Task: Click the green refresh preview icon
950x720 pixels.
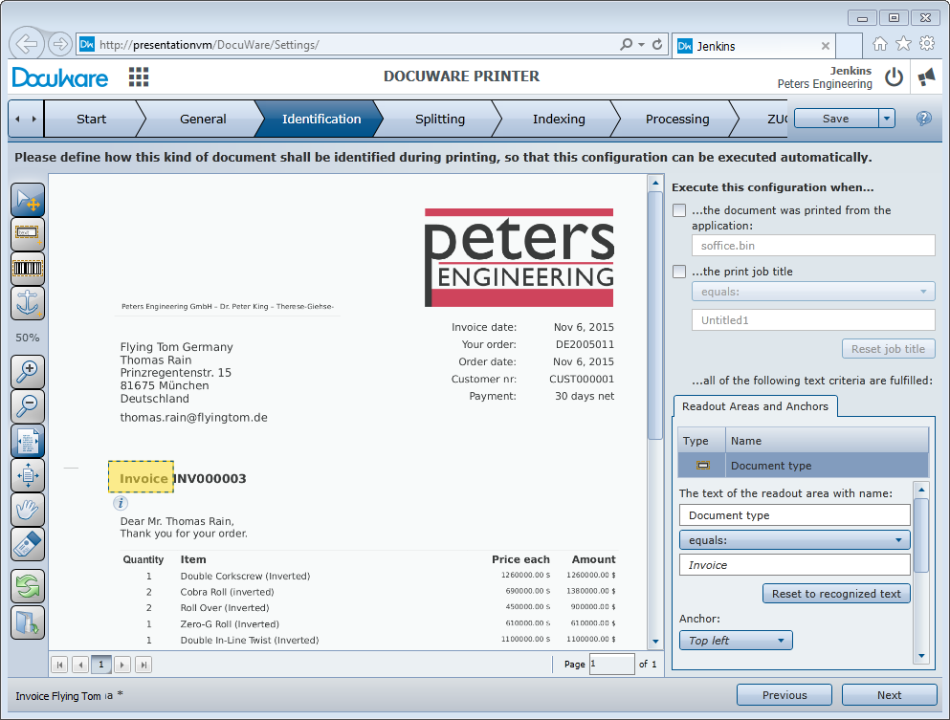Action: pos(28,585)
